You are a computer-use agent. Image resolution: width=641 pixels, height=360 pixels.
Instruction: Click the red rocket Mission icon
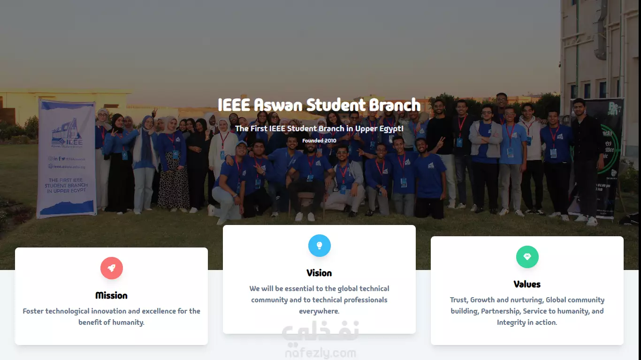(x=112, y=268)
